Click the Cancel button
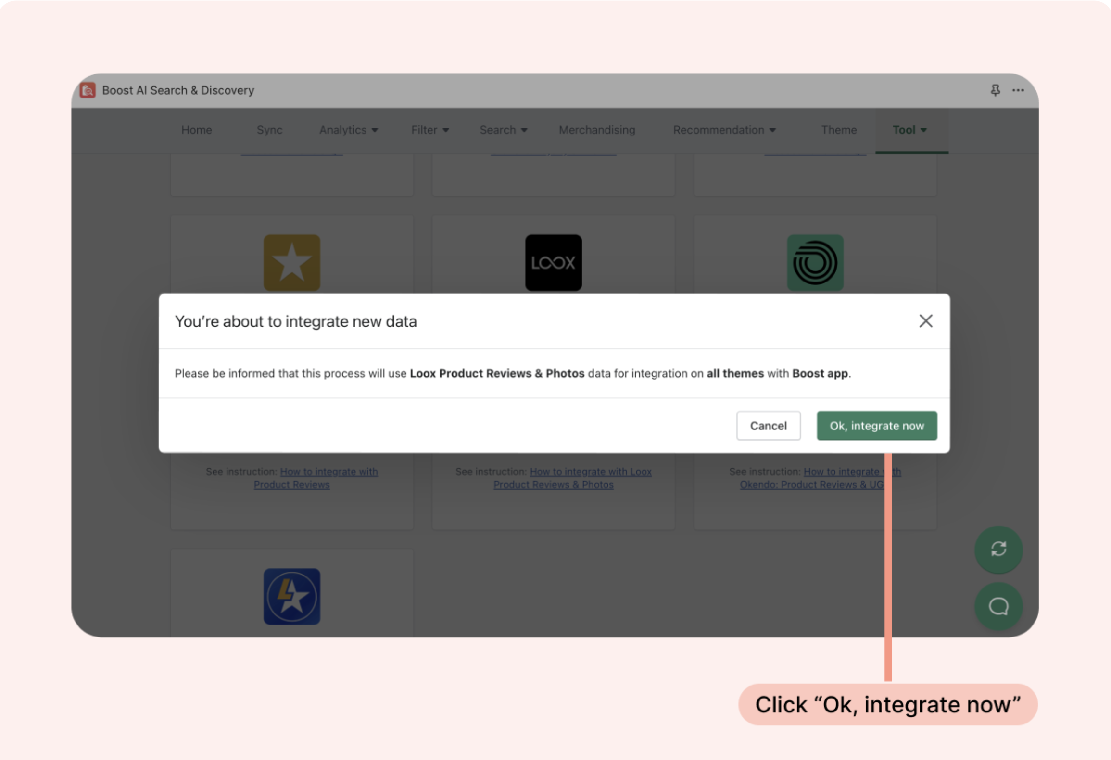The height and width of the screenshot is (760, 1111). [x=768, y=426]
